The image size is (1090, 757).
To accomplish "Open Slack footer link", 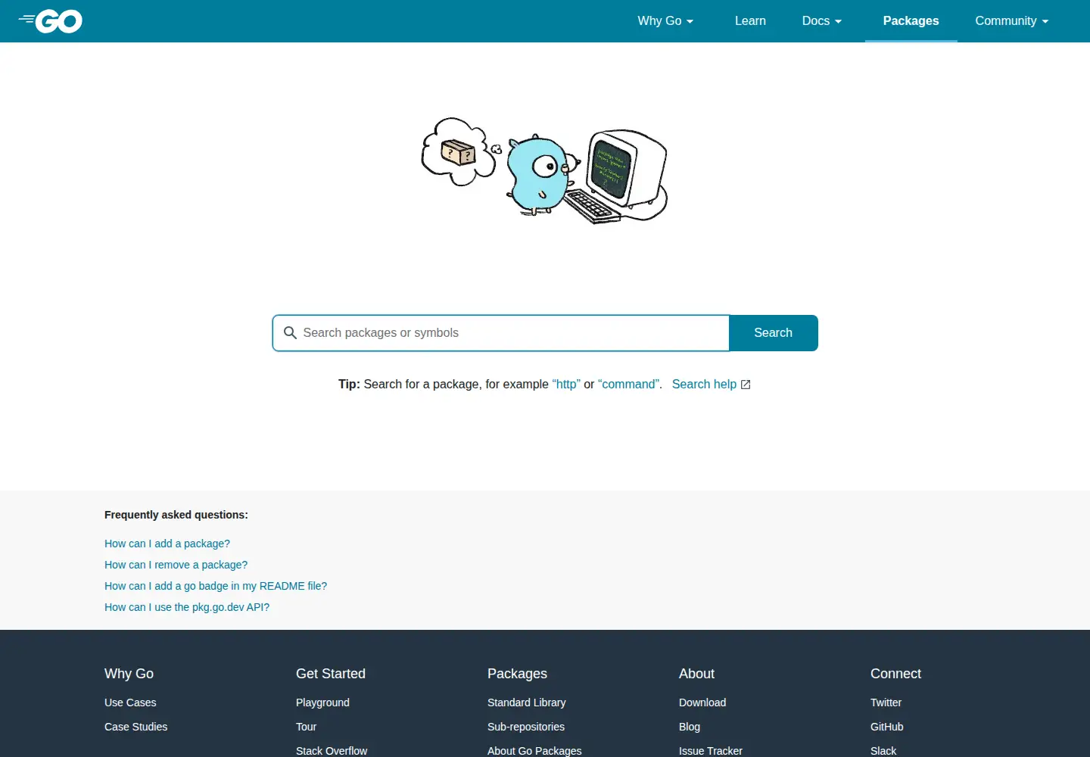I will click(x=883, y=751).
